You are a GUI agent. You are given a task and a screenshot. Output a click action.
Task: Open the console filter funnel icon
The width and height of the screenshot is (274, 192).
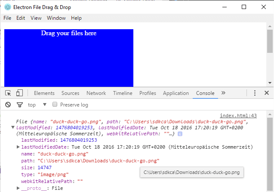19,105
